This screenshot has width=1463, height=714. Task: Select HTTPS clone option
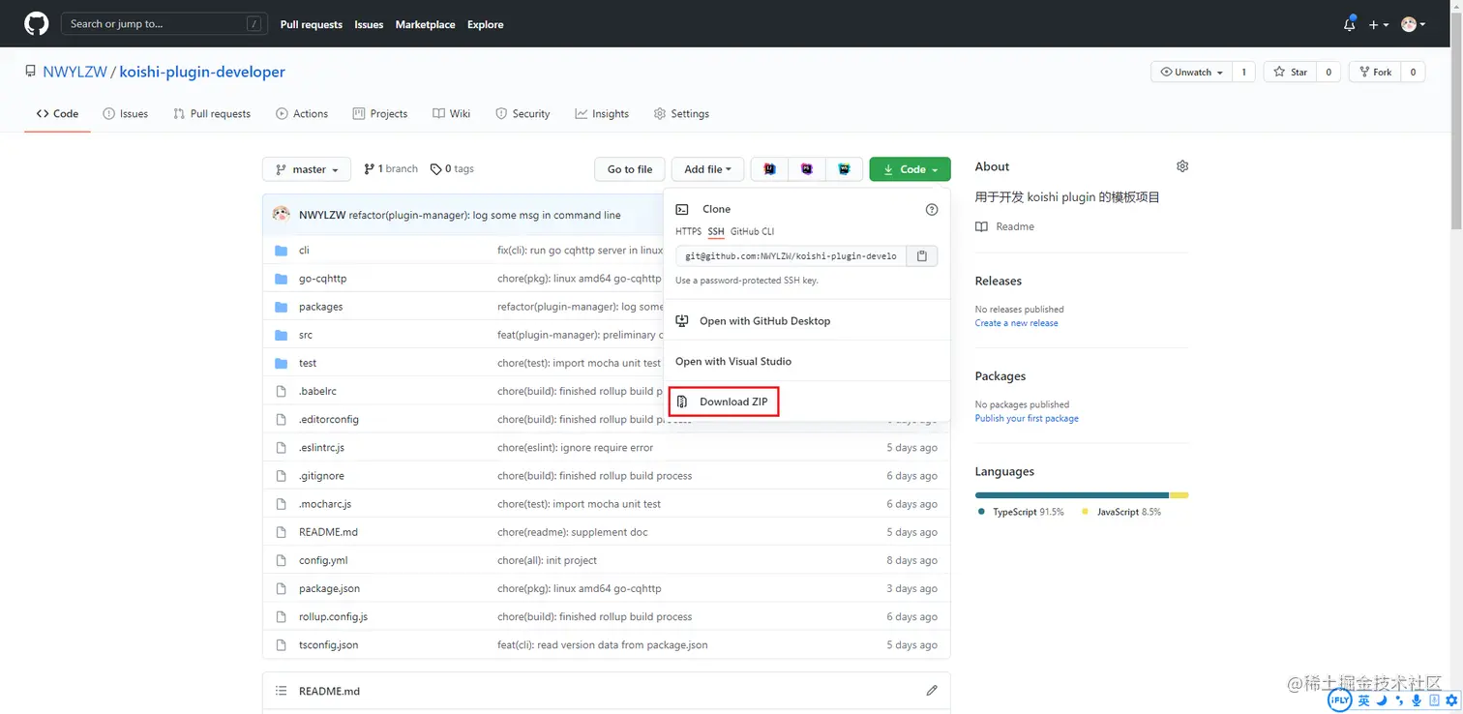[688, 232]
